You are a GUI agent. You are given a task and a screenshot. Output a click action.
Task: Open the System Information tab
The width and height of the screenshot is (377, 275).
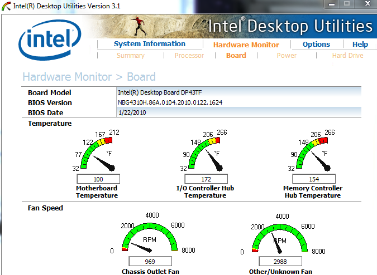point(149,44)
